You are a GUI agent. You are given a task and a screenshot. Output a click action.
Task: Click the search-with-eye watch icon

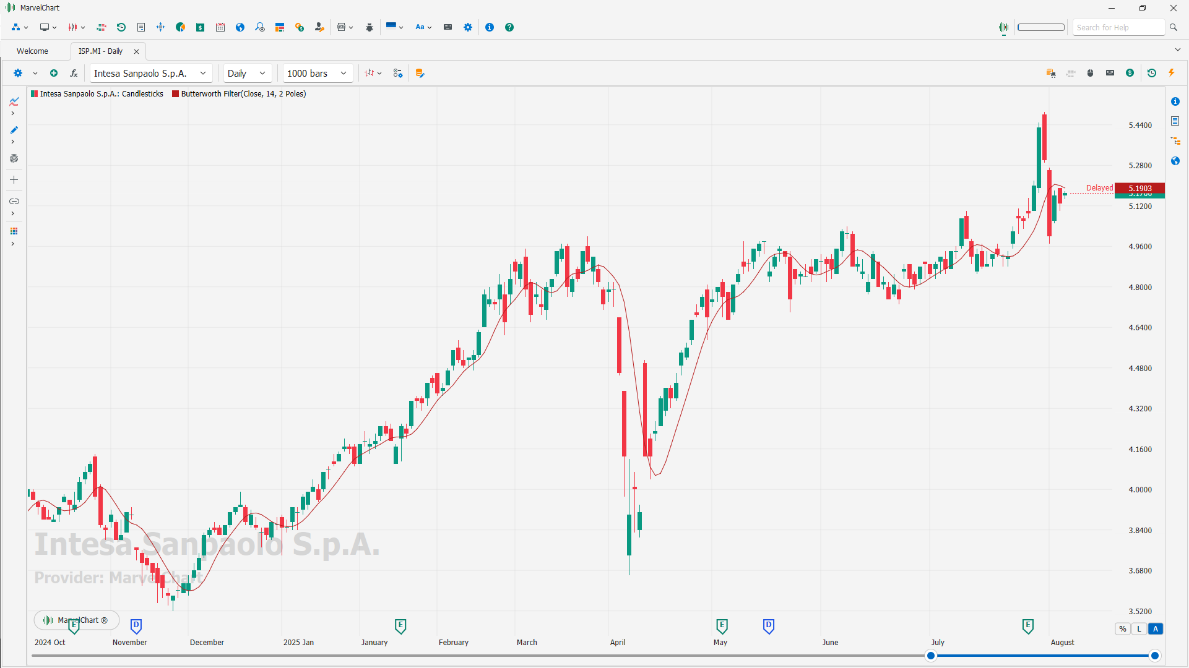point(260,27)
